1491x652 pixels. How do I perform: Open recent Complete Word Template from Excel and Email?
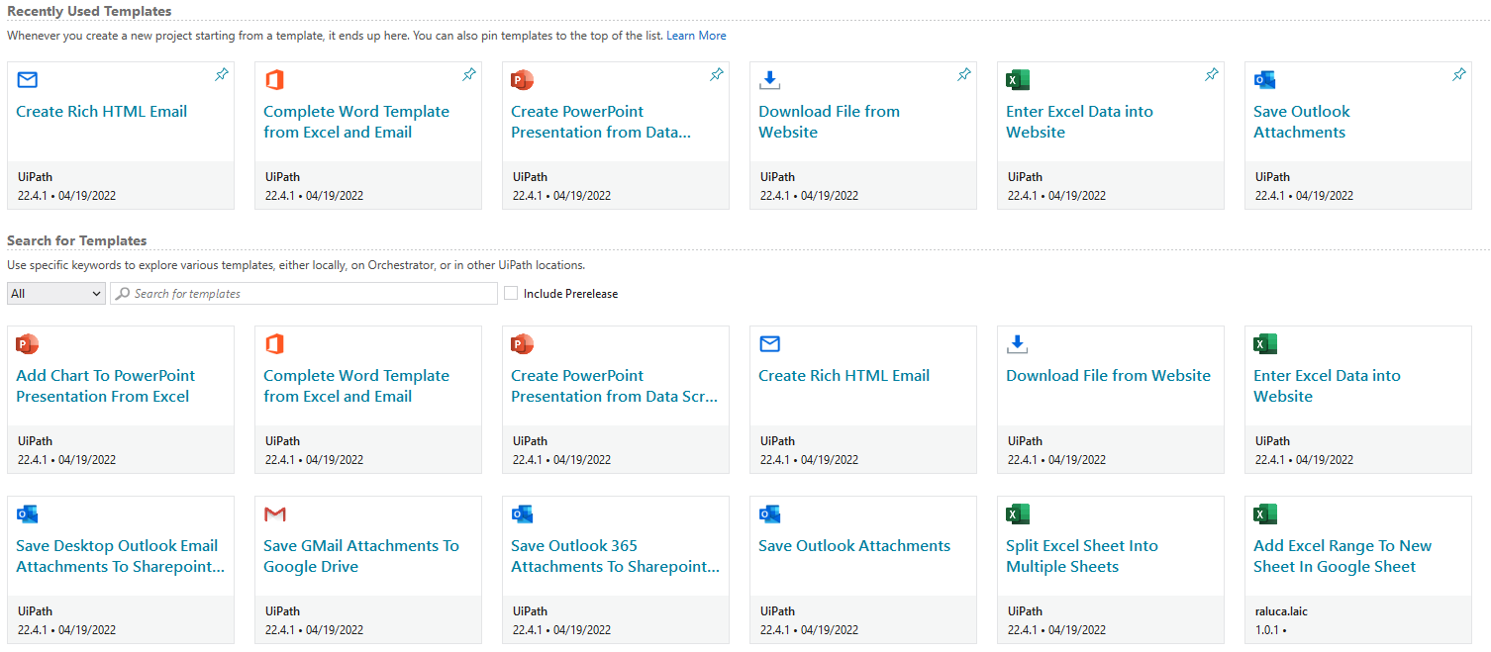(x=356, y=122)
